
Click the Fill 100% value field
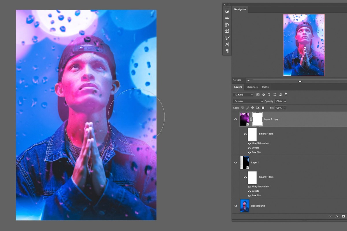279,108
